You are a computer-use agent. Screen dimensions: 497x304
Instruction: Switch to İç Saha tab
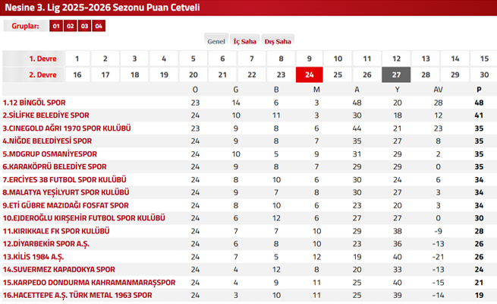tap(244, 41)
